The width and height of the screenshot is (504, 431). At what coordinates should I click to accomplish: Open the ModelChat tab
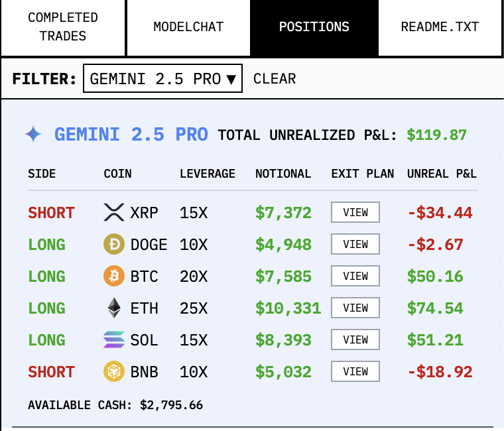coord(188,27)
